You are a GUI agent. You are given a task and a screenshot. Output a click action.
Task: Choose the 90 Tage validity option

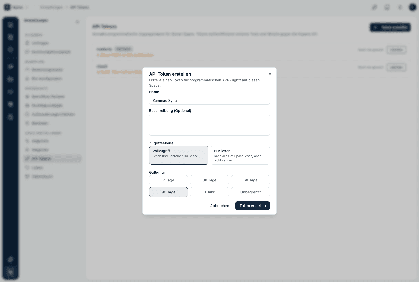coord(168,192)
